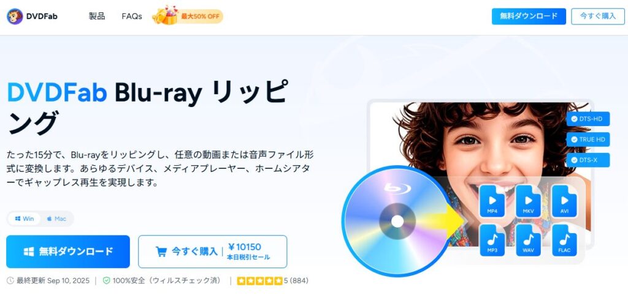Select the AVI format file icon

click(x=564, y=201)
